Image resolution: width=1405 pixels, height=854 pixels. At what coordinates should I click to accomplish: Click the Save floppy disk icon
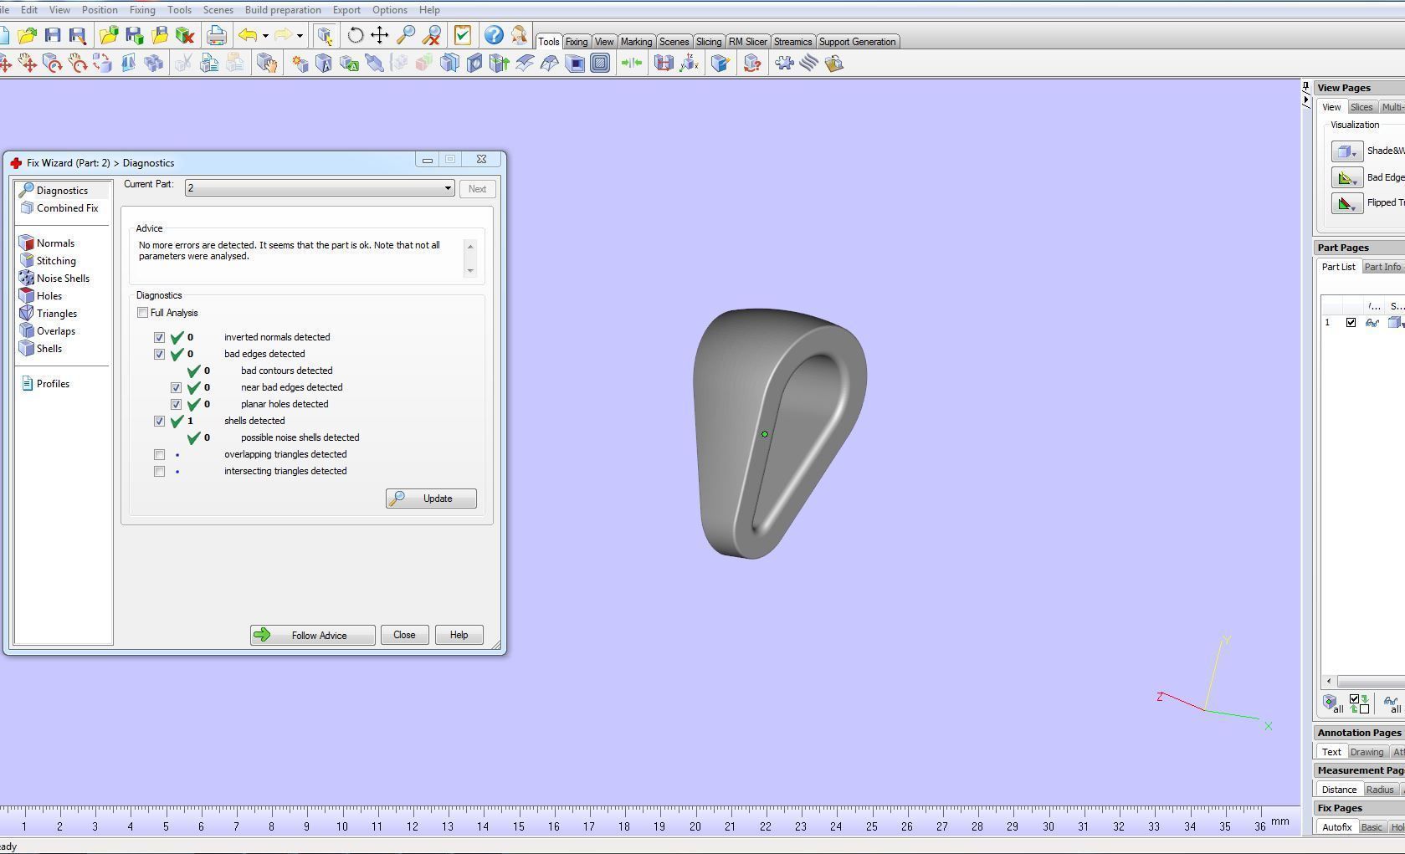[53, 35]
